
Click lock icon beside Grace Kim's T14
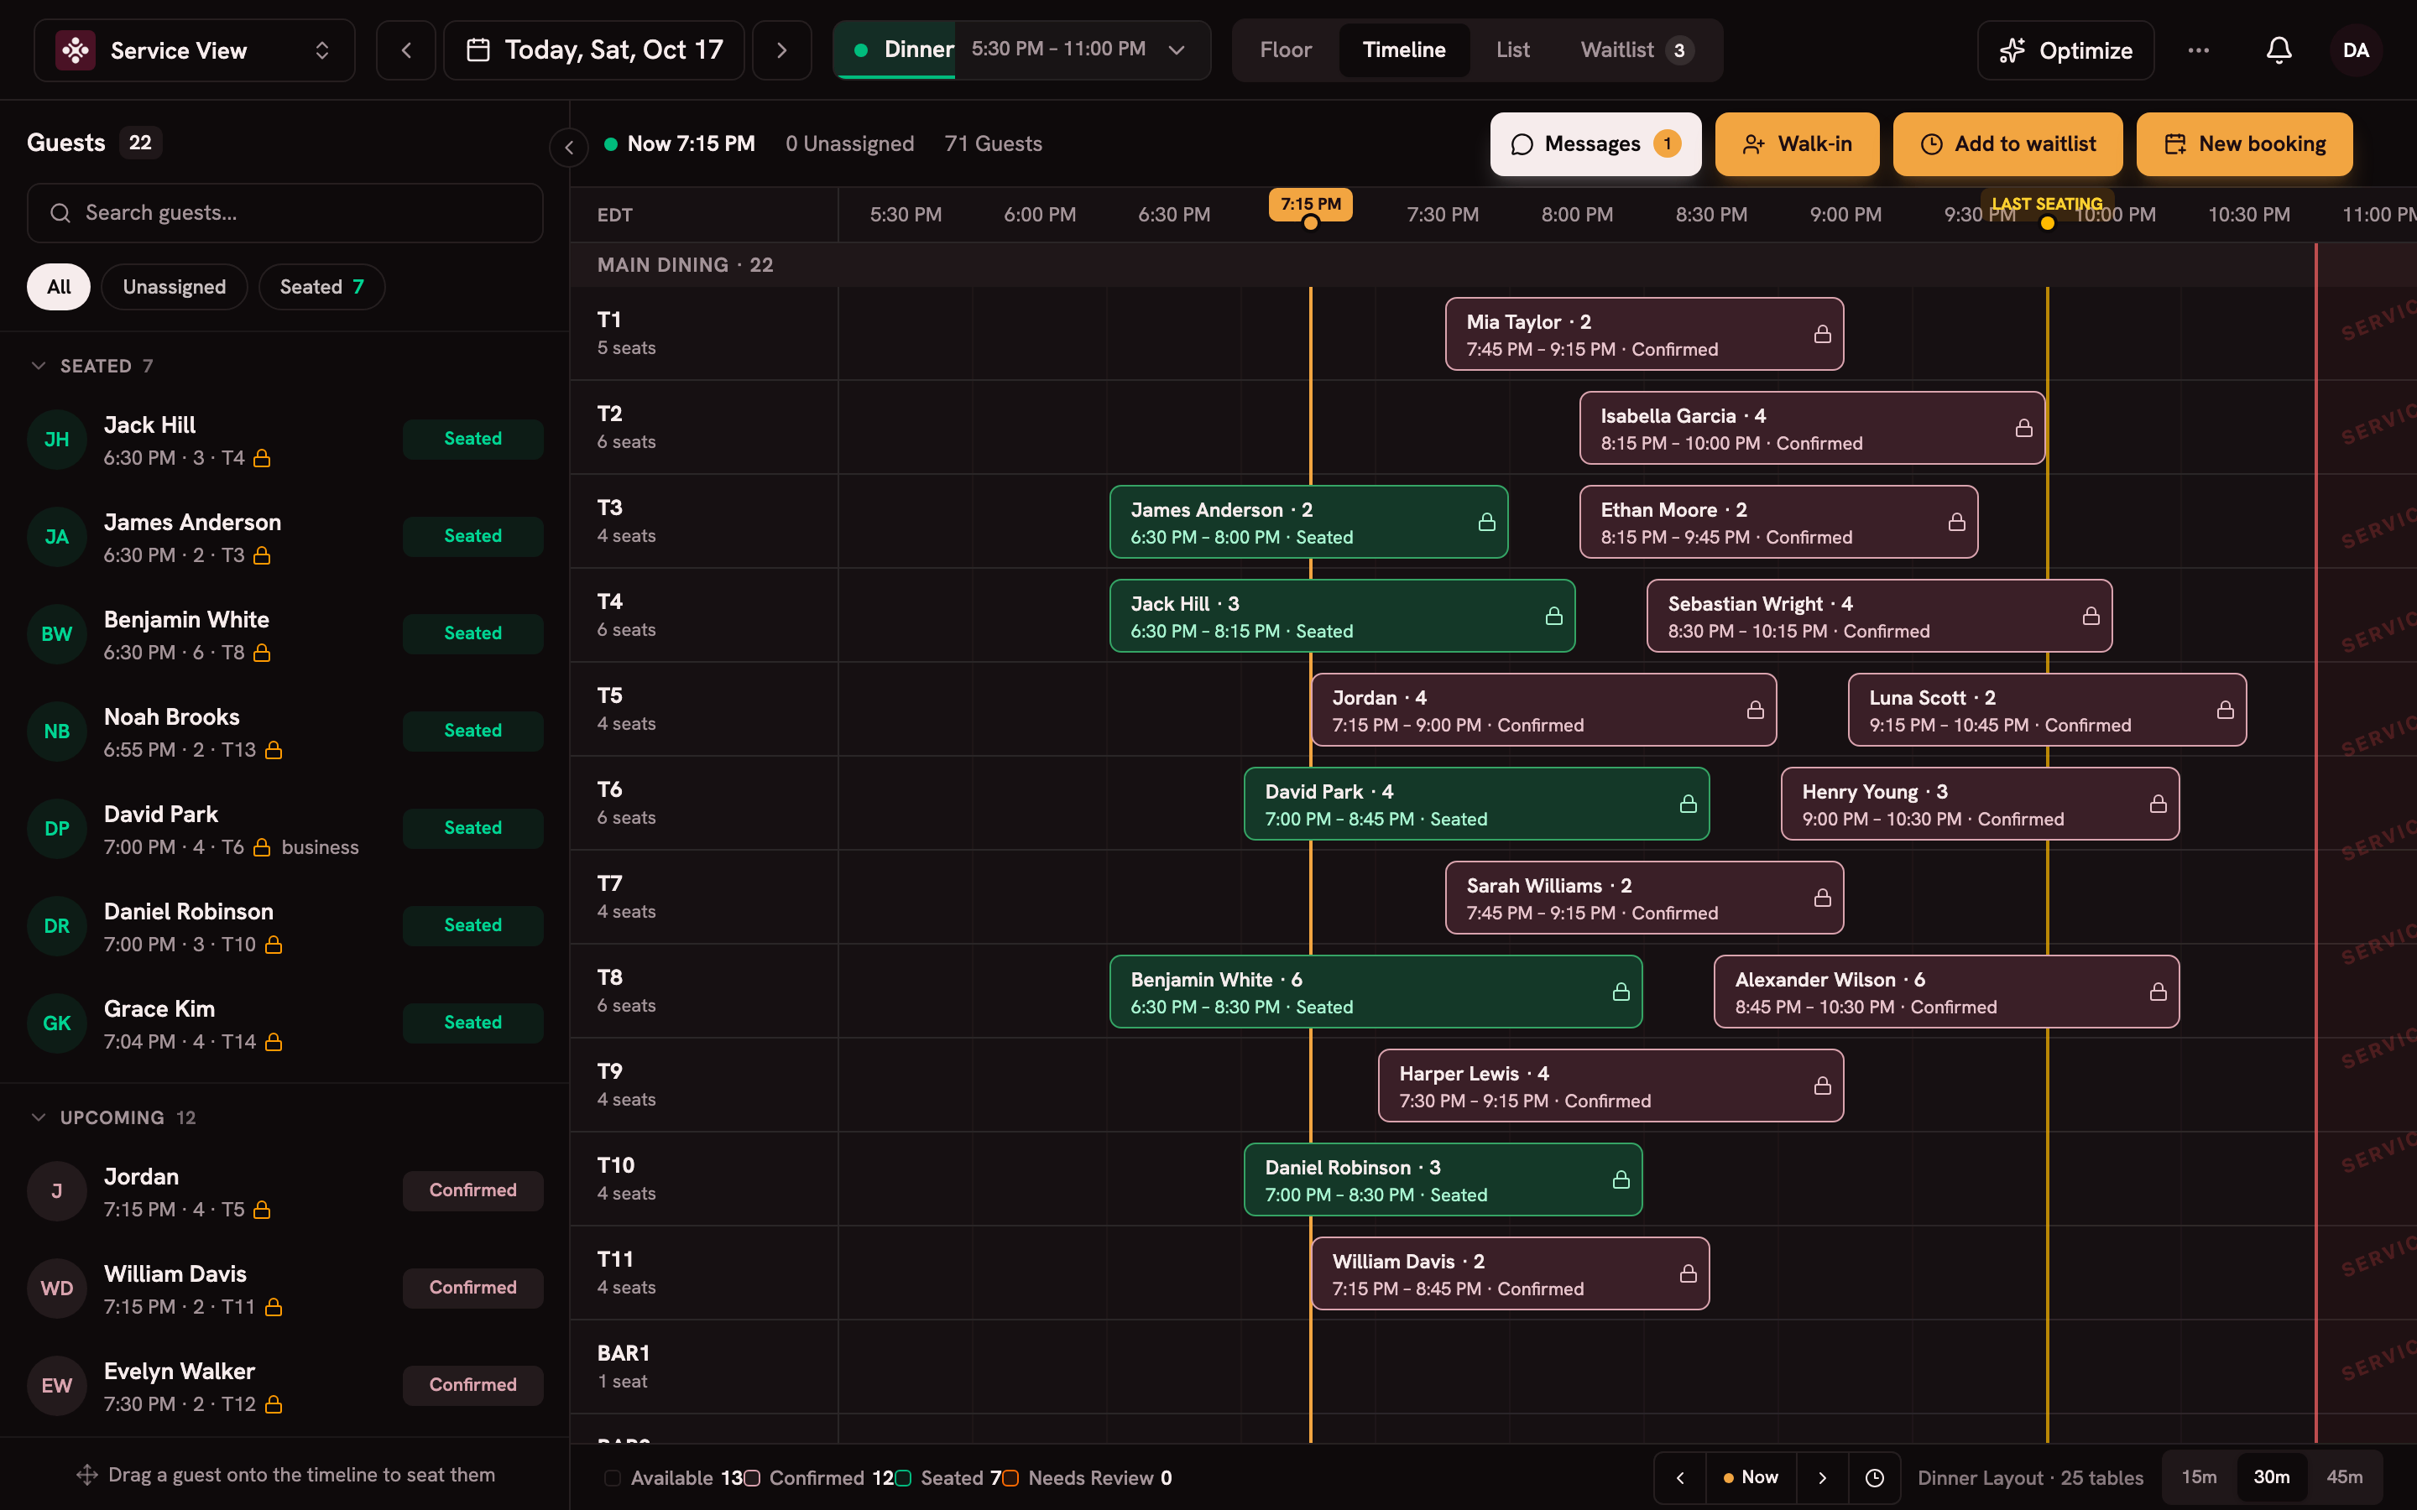coord(274,1042)
